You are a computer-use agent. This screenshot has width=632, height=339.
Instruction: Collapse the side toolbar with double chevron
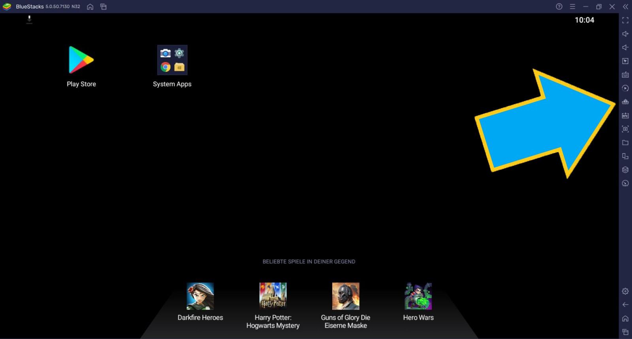(x=625, y=7)
